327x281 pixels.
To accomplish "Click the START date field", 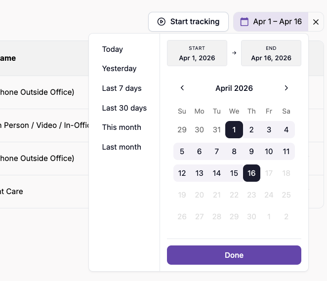I will pos(197,53).
